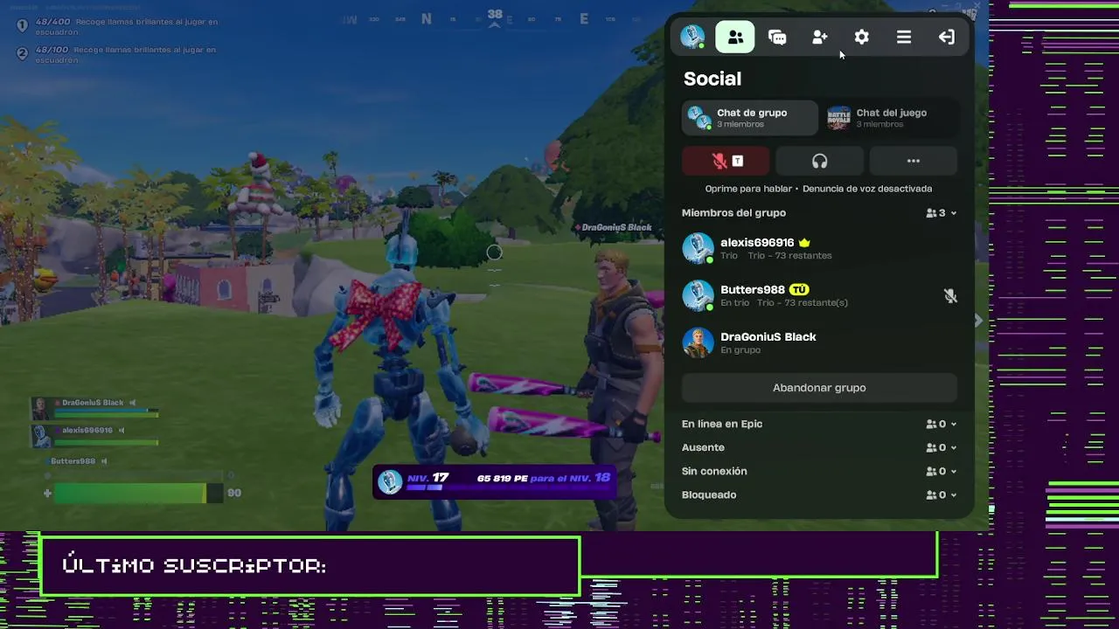The height and width of the screenshot is (629, 1119).
Task: Expand the Bloqueado section
Action: (x=819, y=494)
